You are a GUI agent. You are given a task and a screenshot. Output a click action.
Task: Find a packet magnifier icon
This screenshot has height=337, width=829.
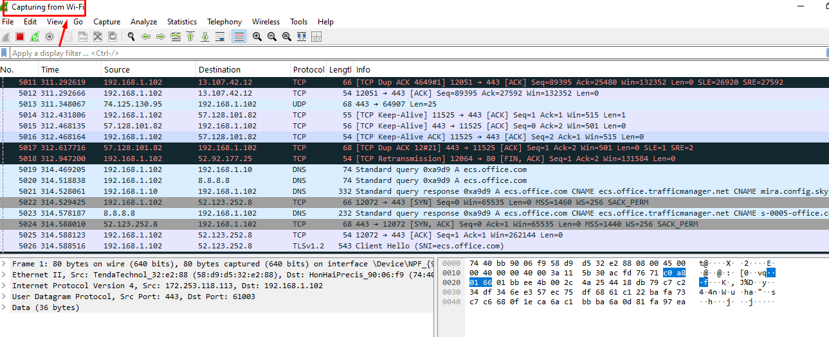131,37
